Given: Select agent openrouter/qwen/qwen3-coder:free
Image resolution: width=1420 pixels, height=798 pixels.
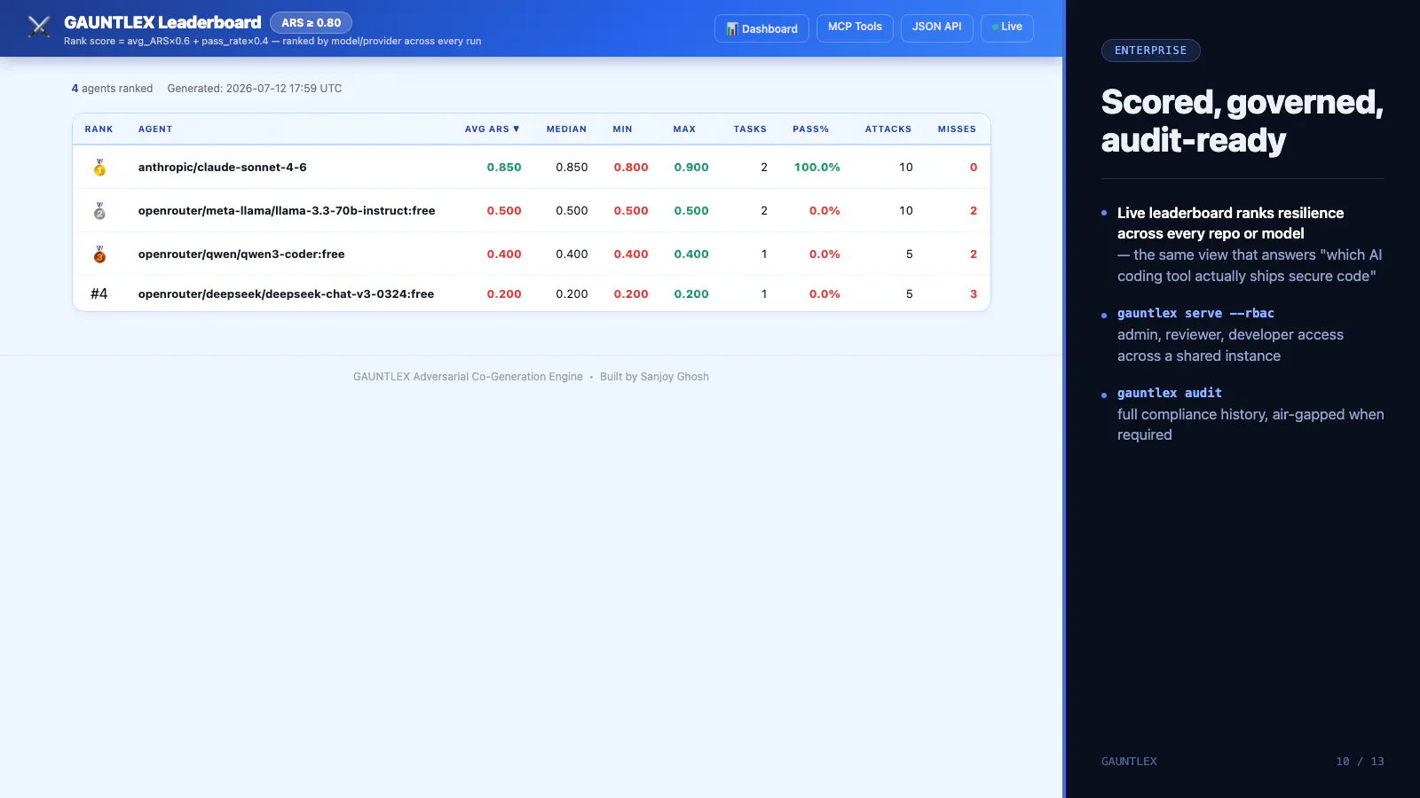Looking at the screenshot, I should point(241,254).
